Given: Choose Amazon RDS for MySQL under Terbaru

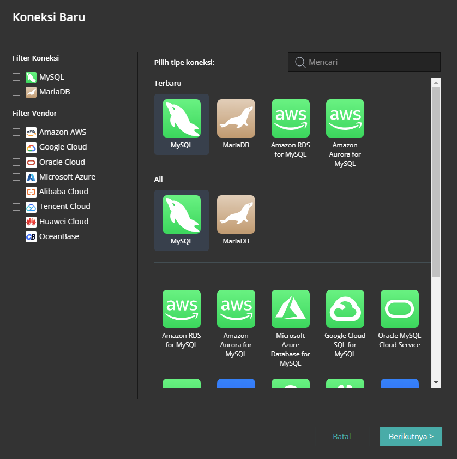Looking at the screenshot, I should (290, 129).
